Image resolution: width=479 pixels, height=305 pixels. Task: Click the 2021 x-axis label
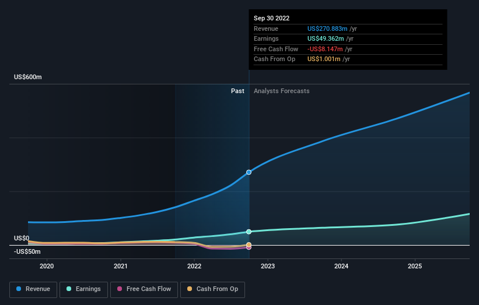121,266
